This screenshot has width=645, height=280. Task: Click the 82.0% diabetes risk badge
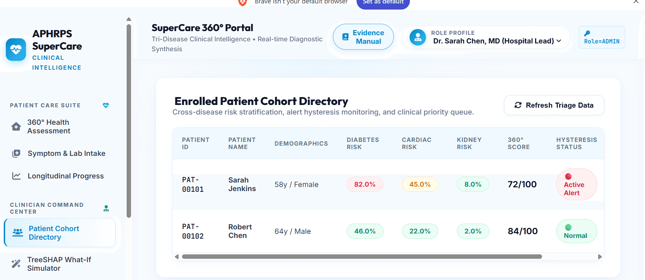pyautogui.click(x=365, y=184)
